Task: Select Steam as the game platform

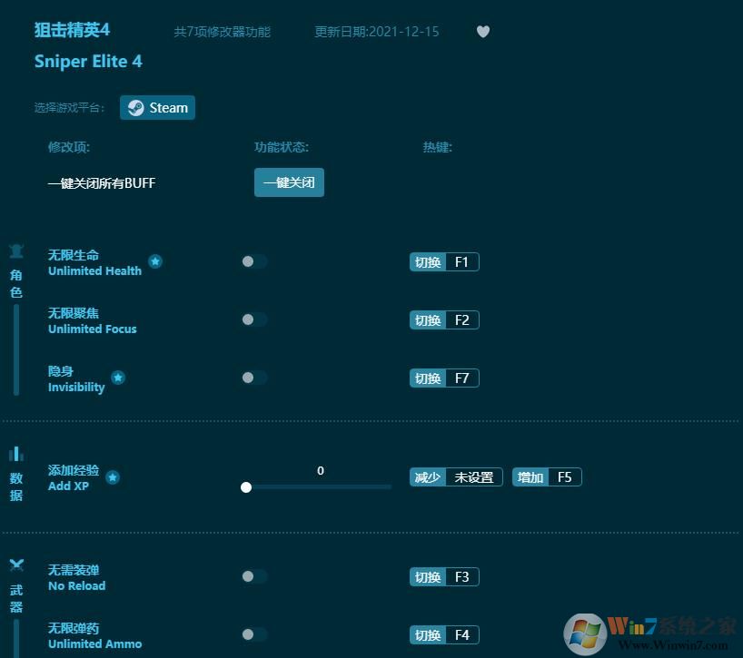Action: [x=157, y=107]
